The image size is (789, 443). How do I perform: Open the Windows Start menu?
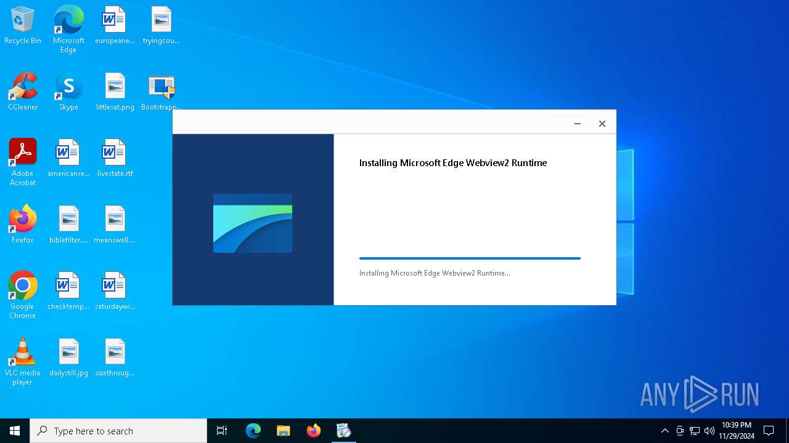(x=15, y=431)
